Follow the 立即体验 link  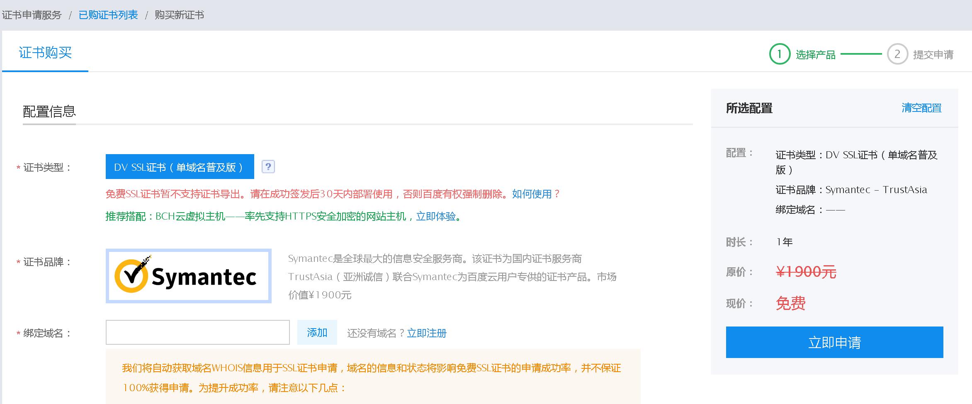(436, 216)
